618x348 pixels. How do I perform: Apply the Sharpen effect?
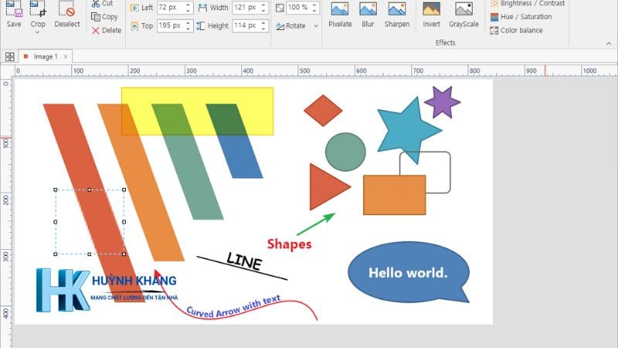click(397, 14)
